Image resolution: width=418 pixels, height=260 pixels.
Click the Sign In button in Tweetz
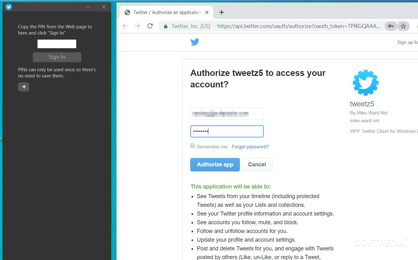click(x=57, y=57)
